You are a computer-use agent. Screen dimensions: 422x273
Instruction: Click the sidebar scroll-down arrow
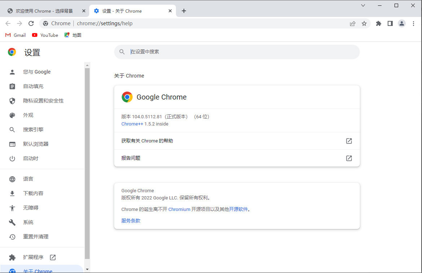tap(87, 269)
